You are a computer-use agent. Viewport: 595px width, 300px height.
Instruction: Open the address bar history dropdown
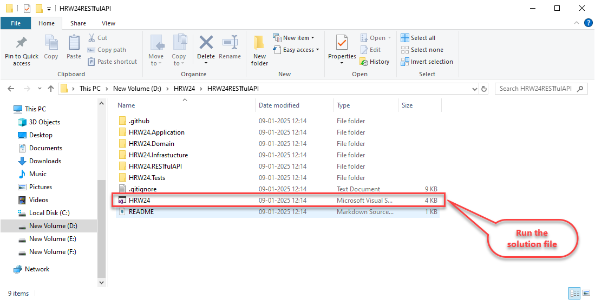click(x=475, y=89)
